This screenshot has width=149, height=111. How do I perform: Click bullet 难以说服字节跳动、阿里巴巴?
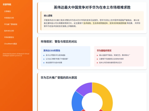(x=115, y=55)
